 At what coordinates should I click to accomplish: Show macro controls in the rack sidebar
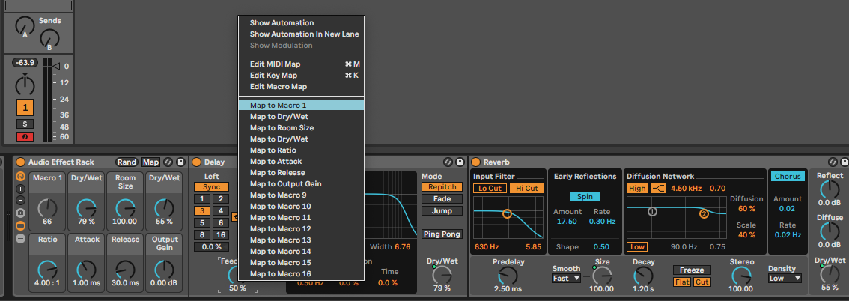(20, 177)
